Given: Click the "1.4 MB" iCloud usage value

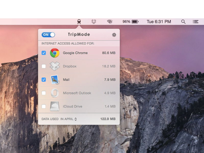Looking at the screenshot, I should pos(110,106).
